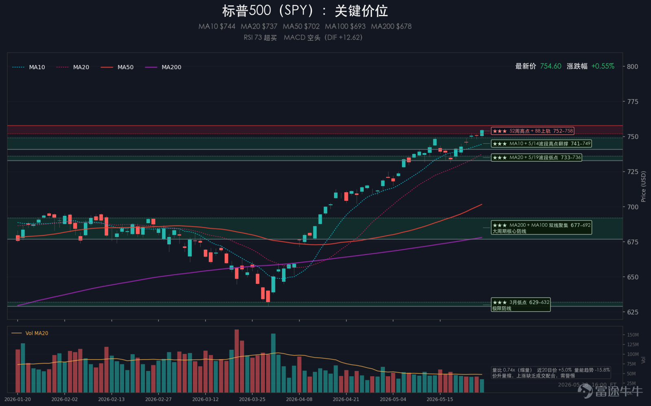Click the 2026-04-21 date axis label
Image resolution: width=651 pixels, height=406 pixels.
346,399
